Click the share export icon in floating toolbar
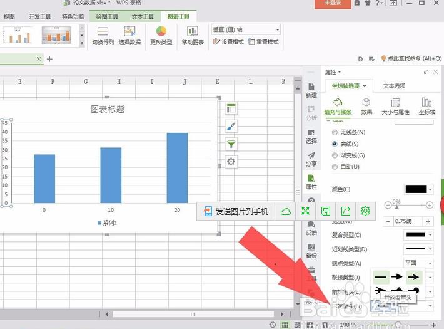 pos(346,211)
